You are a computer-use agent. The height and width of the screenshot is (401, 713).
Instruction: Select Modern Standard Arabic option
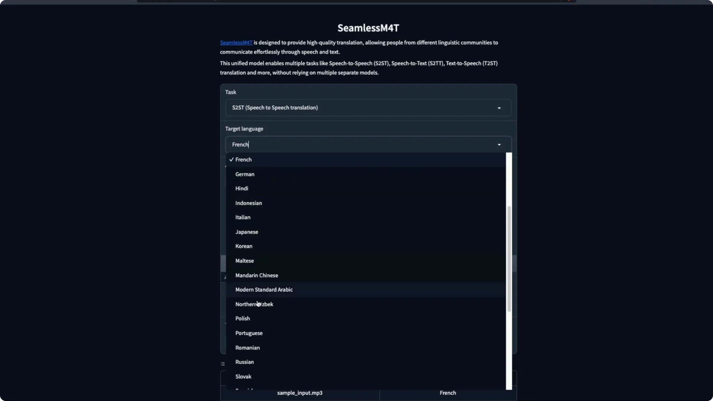pos(264,290)
